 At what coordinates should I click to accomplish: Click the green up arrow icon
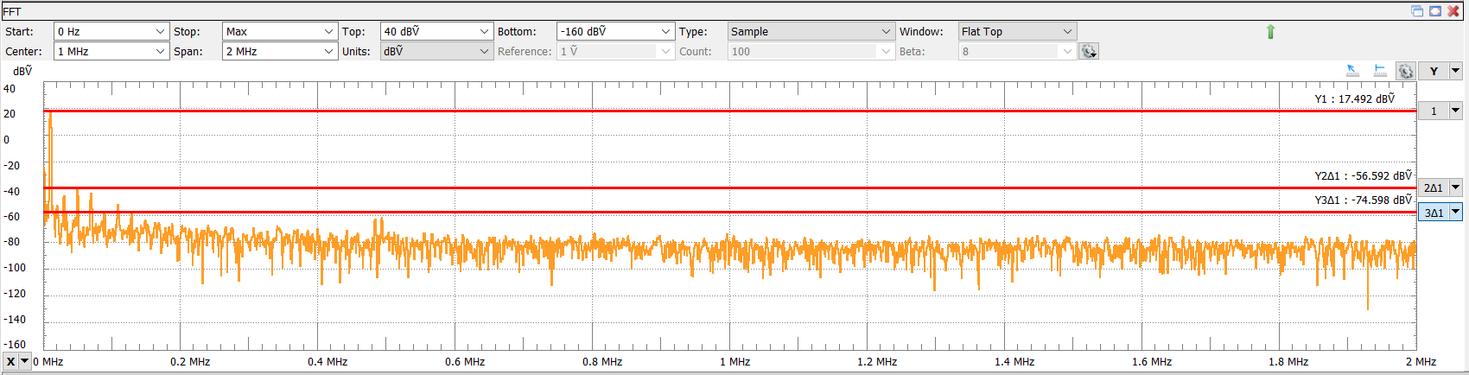click(x=1270, y=32)
